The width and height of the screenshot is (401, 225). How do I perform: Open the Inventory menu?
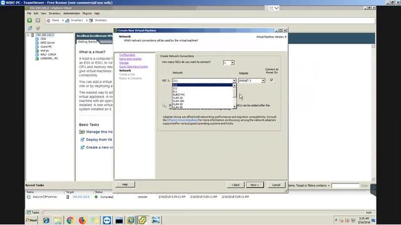[55, 13]
